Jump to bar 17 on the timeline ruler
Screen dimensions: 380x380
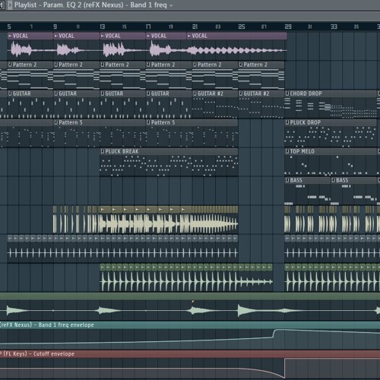148,27
